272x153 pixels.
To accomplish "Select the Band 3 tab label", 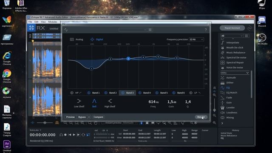I will 130,93.
